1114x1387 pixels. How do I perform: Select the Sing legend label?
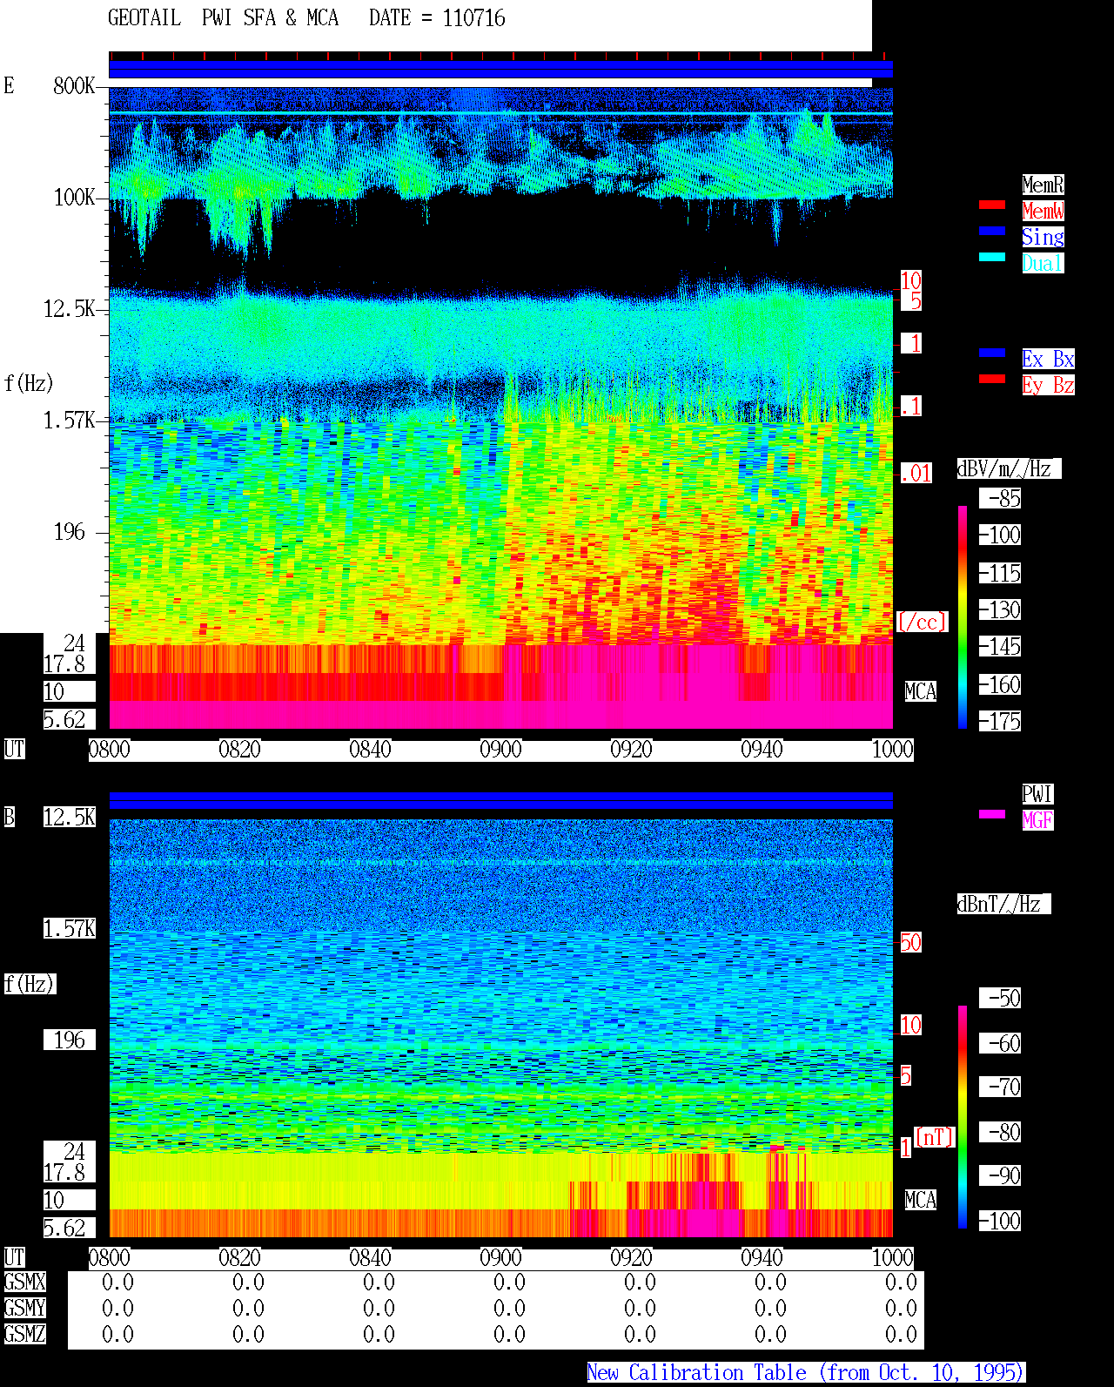tap(1043, 237)
